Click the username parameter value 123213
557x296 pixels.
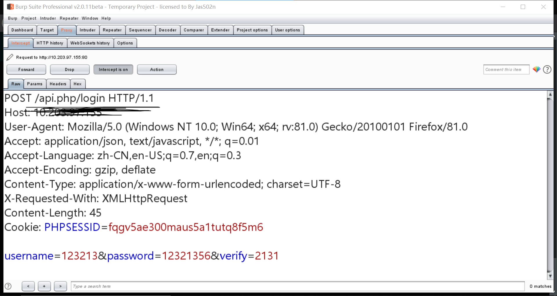(79, 256)
